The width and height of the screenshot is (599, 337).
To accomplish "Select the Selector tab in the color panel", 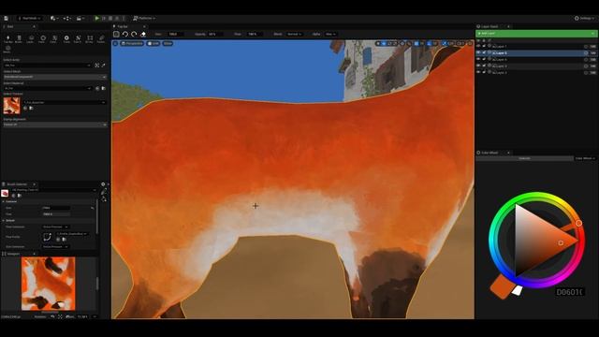I will pos(524,158).
